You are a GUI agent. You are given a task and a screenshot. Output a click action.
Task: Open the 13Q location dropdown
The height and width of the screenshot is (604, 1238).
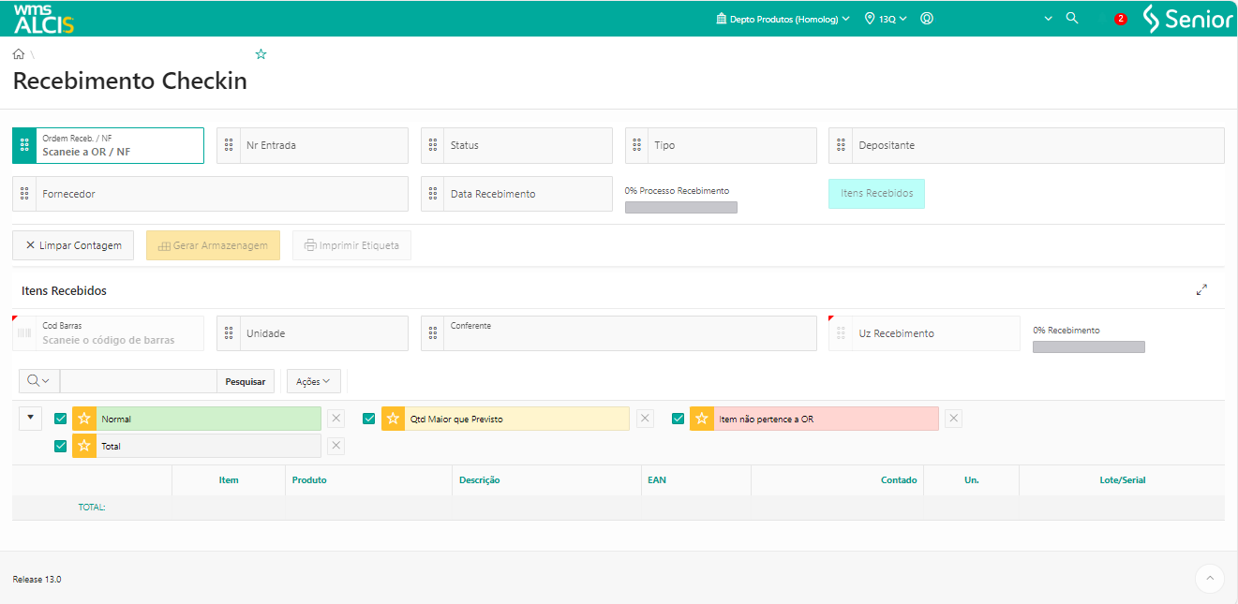click(886, 19)
